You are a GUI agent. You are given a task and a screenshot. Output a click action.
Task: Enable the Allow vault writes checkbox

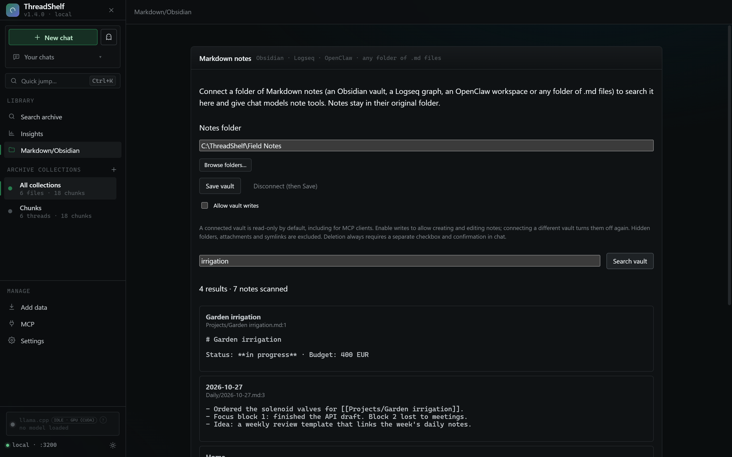tap(205, 206)
